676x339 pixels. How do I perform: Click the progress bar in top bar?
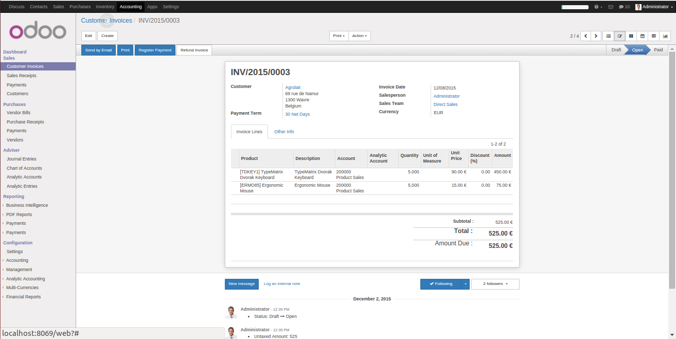click(575, 7)
